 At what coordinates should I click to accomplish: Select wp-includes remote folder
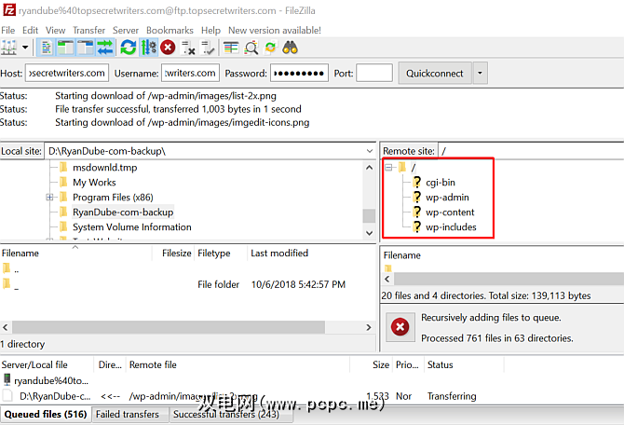point(451,227)
